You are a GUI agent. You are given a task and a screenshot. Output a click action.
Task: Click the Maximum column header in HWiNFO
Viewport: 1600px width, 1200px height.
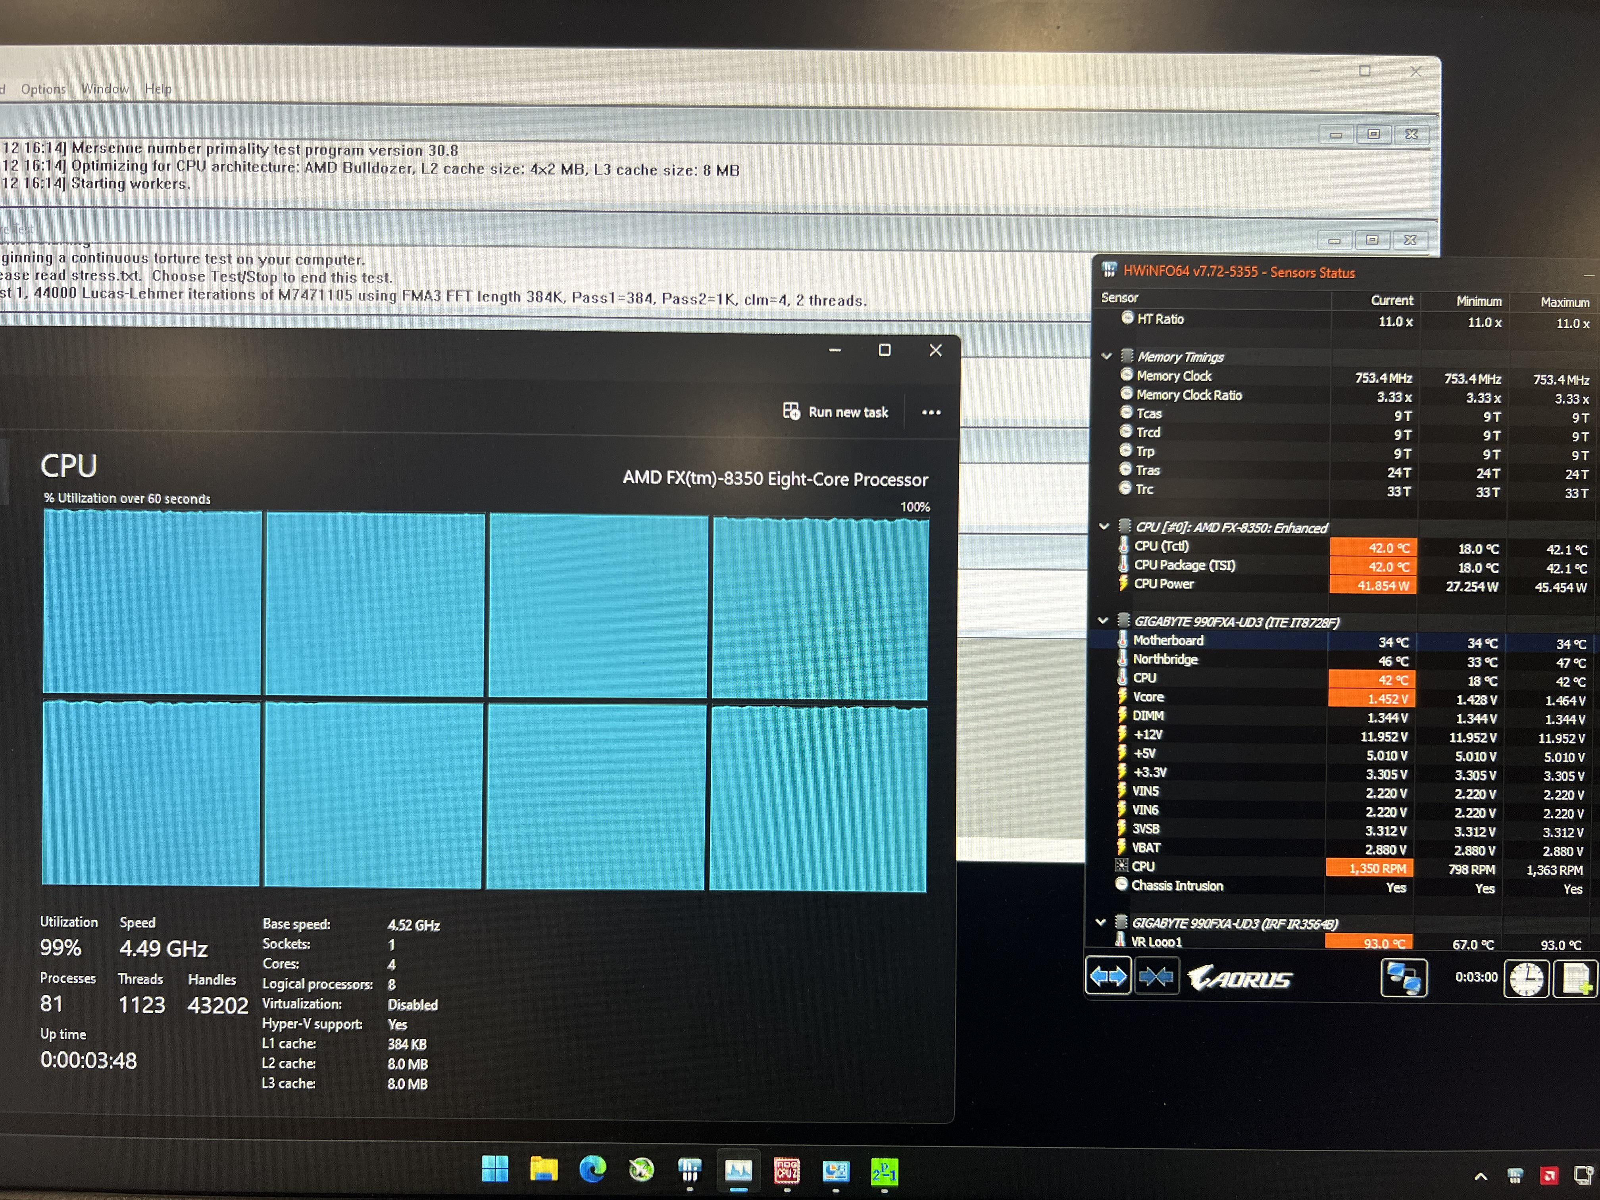coord(1565,302)
